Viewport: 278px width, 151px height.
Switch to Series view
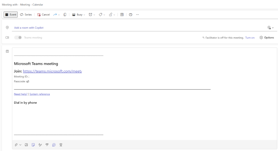pyautogui.click(x=26, y=15)
